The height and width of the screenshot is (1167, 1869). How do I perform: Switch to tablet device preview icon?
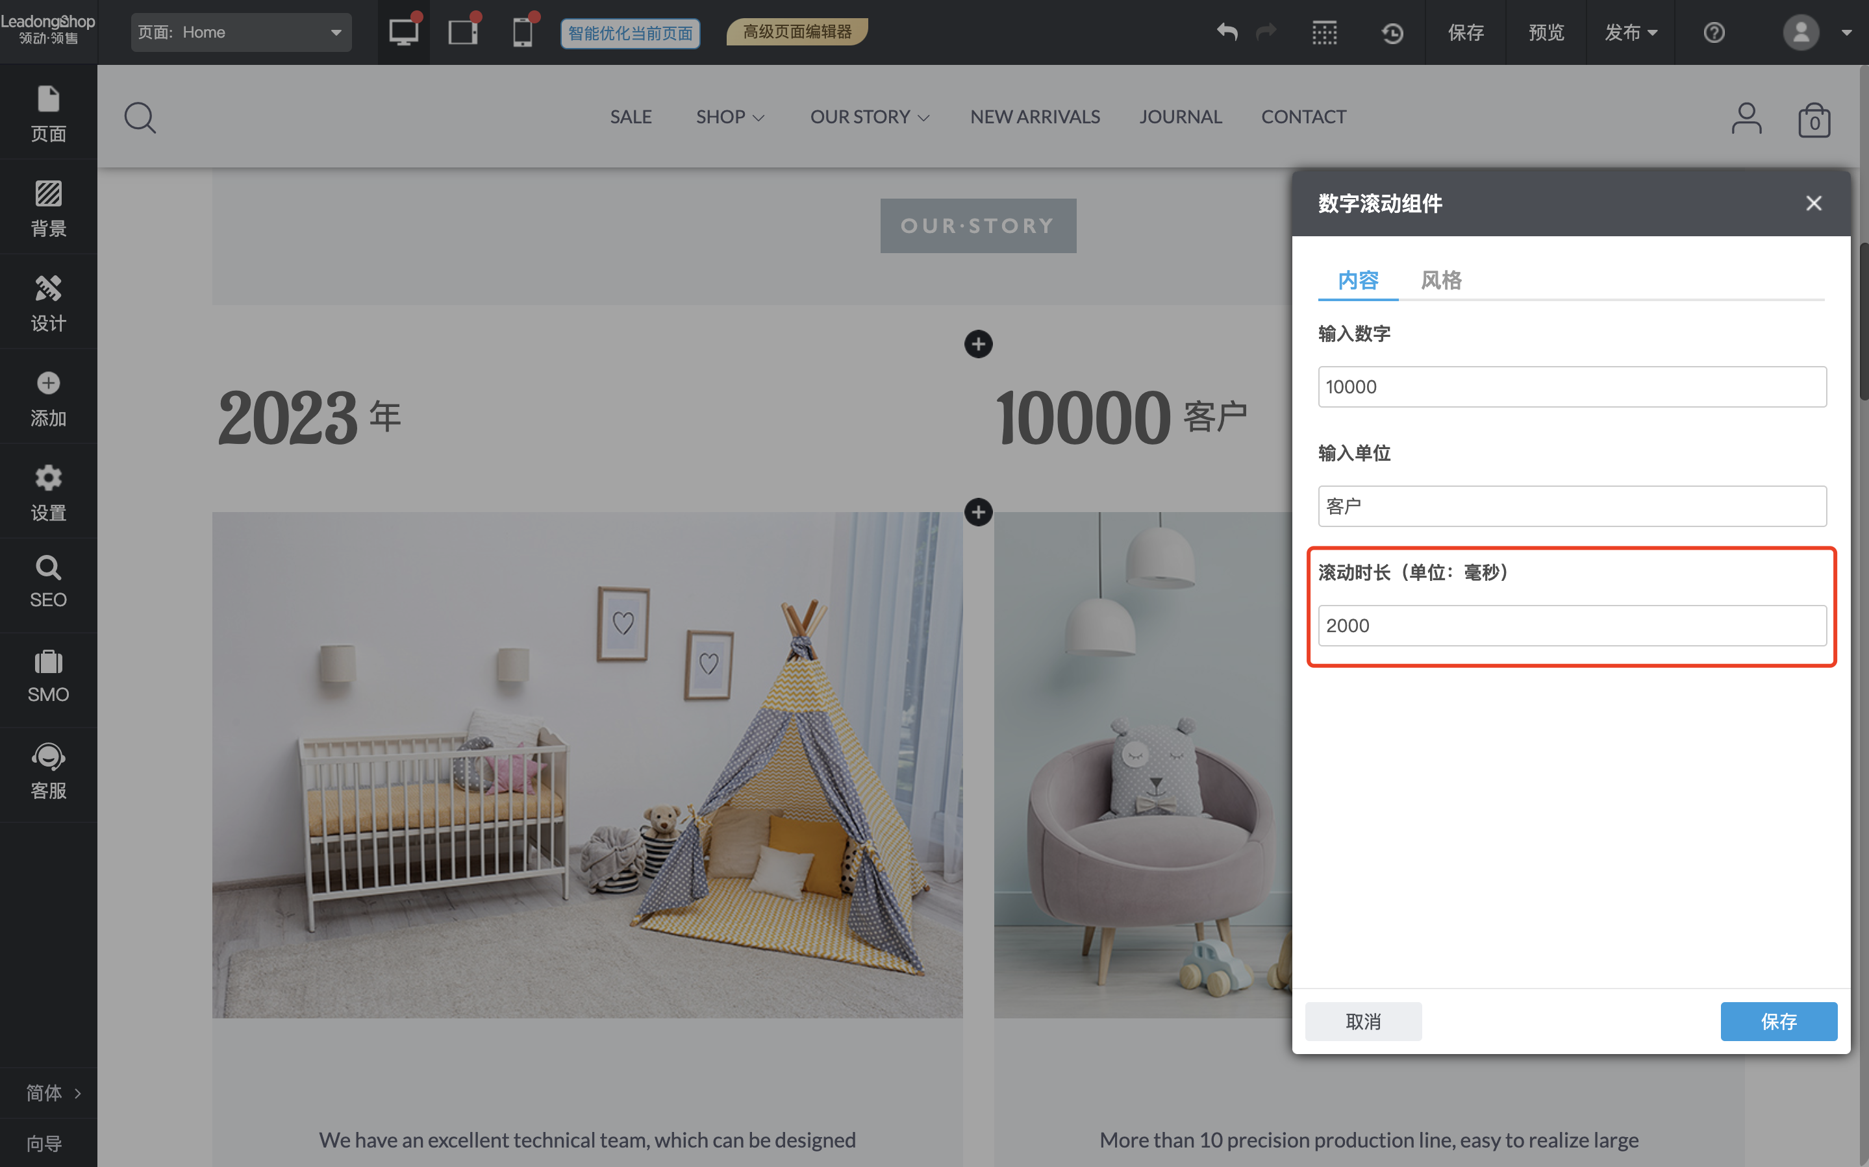[462, 32]
